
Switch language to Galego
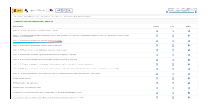(183, 8)
